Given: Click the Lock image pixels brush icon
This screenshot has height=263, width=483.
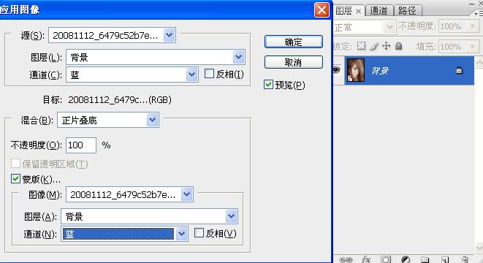Looking at the screenshot, I should (x=373, y=46).
